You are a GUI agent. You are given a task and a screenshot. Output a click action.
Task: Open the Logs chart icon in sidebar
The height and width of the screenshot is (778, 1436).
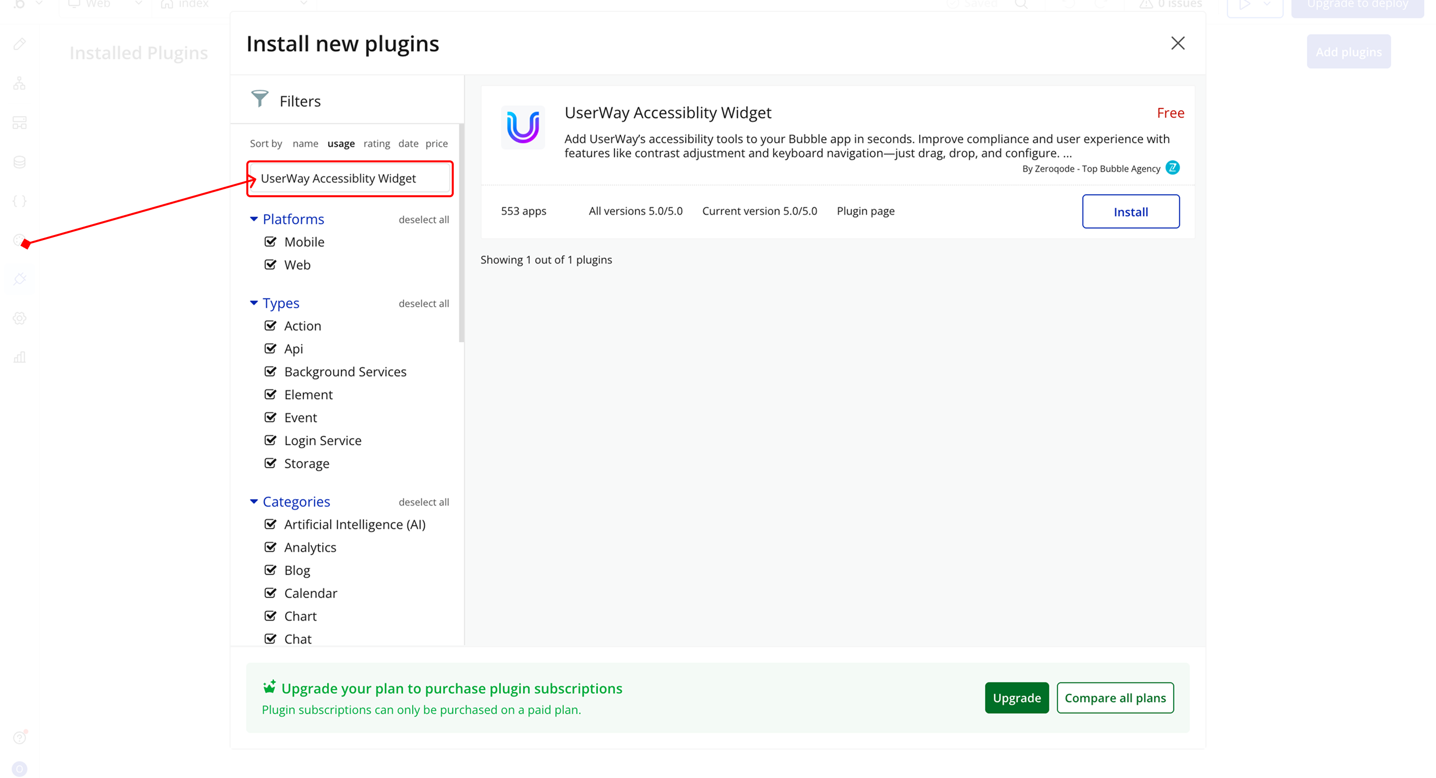click(19, 357)
